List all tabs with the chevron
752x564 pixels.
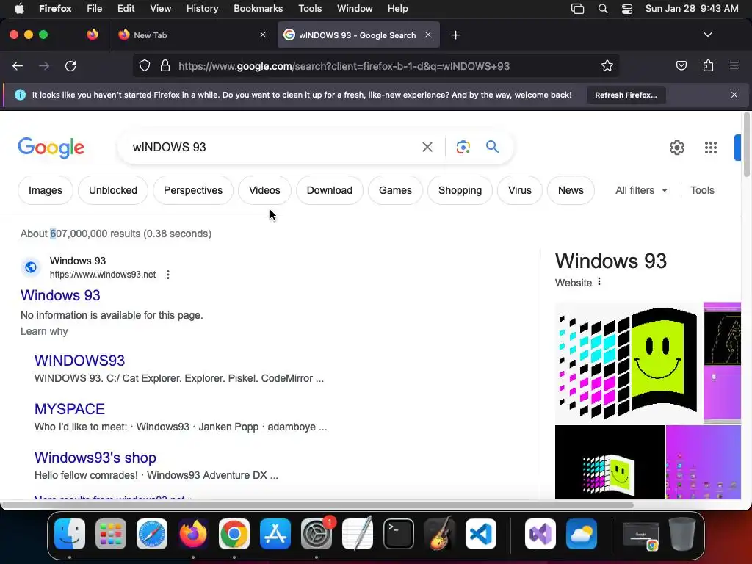pos(707,35)
